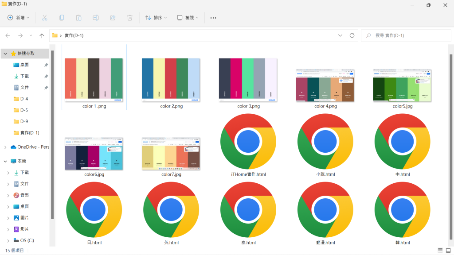Screen dimensions: 454x255
Task: Open recent locations dropdown arrow
Action: click(31, 35)
